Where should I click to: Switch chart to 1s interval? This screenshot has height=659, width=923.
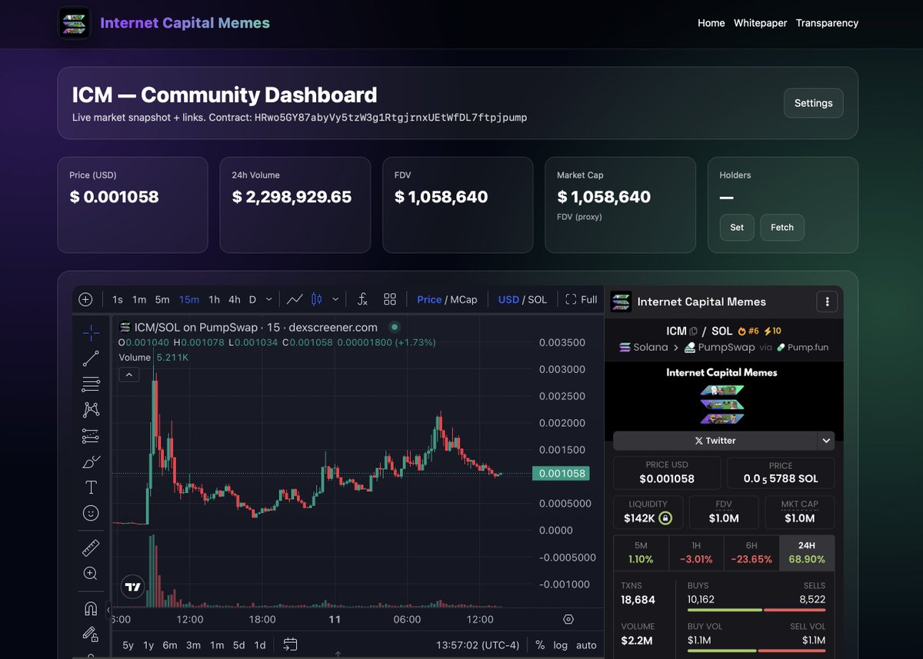pyautogui.click(x=118, y=299)
